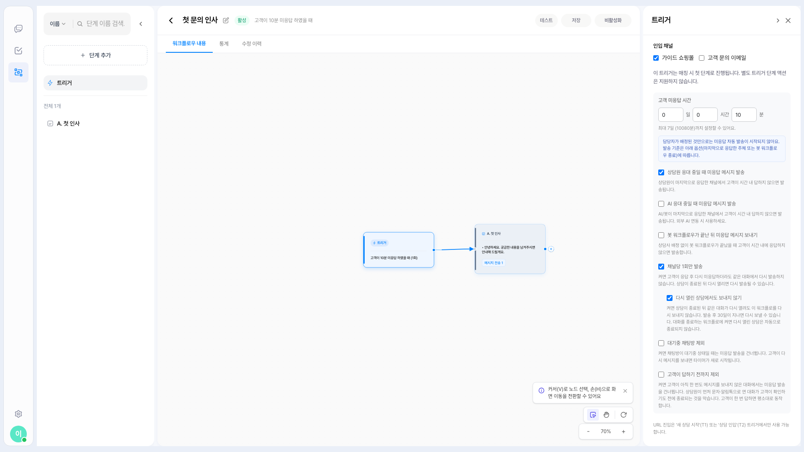Add a step after A. 첫 인사 node
The image size is (804, 452).
pyautogui.click(x=551, y=249)
